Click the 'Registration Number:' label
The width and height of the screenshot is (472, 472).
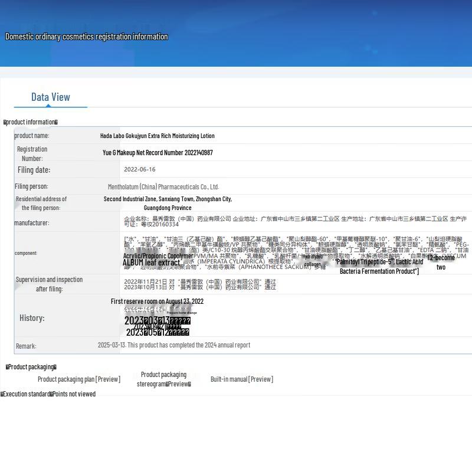click(x=32, y=154)
